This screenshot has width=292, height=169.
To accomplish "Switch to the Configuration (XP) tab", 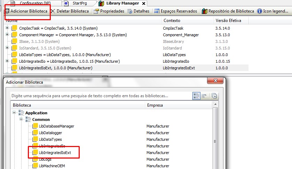I will point(35,3).
